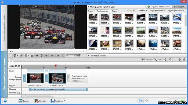Image resolution: width=188 pixels, height=105 pixels.
Task: Select the 217625-1280x102 clip on timeline
Action: click(x=35, y=78)
